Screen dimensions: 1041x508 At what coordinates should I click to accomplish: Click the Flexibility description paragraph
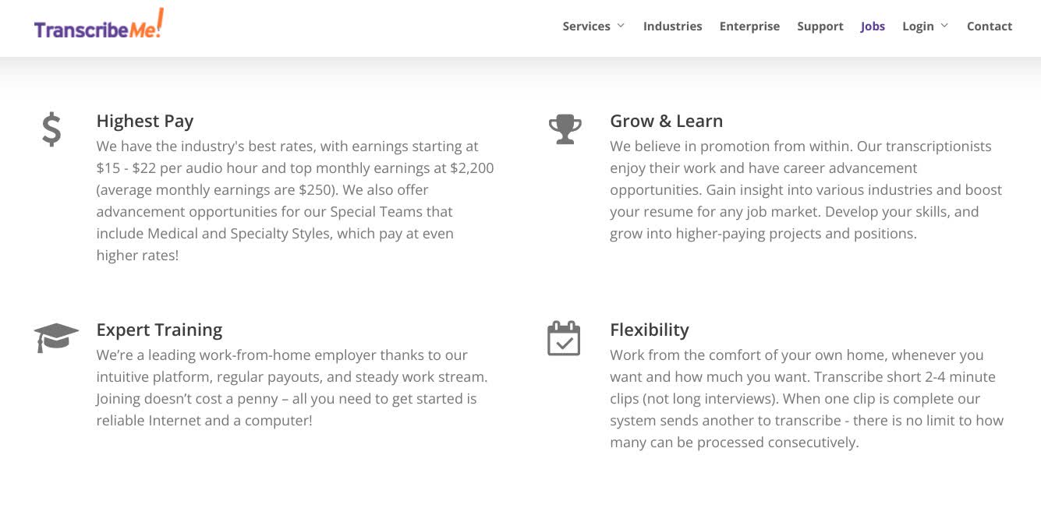pyautogui.click(x=807, y=398)
